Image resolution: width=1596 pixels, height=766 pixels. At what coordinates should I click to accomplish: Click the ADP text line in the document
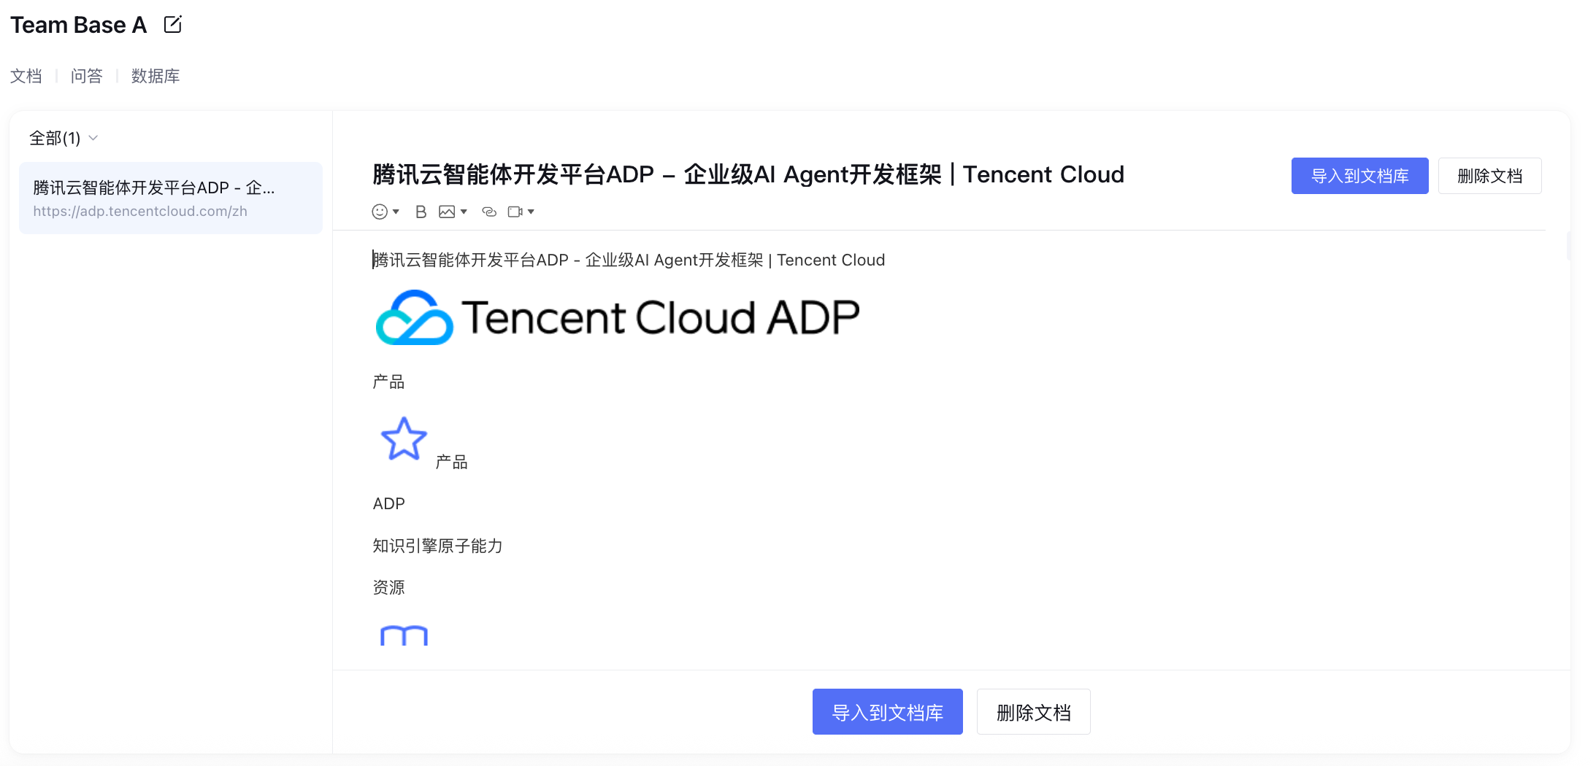[388, 503]
